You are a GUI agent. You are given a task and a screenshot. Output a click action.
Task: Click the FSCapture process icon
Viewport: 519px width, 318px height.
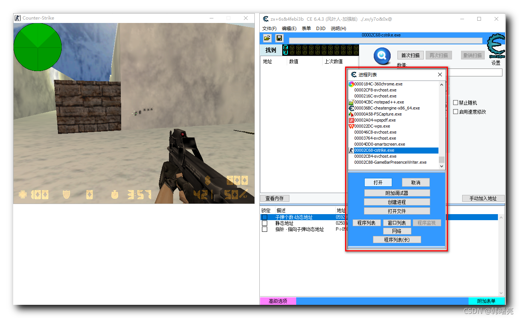(x=351, y=114)
